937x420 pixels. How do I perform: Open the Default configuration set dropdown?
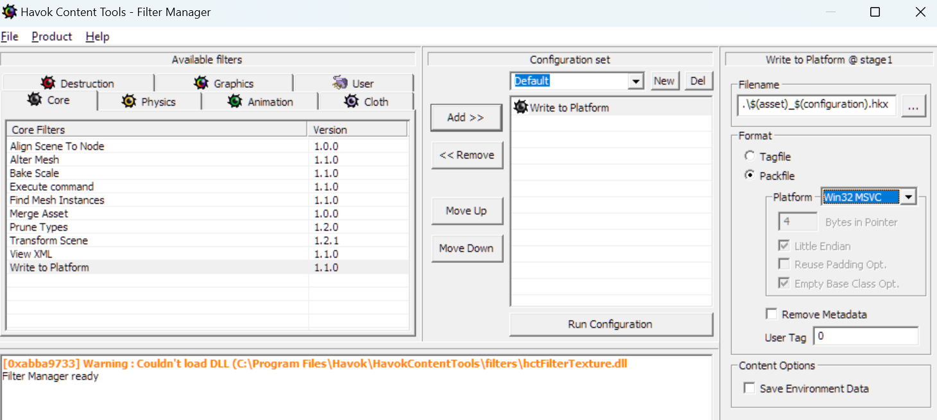point(636,81)
